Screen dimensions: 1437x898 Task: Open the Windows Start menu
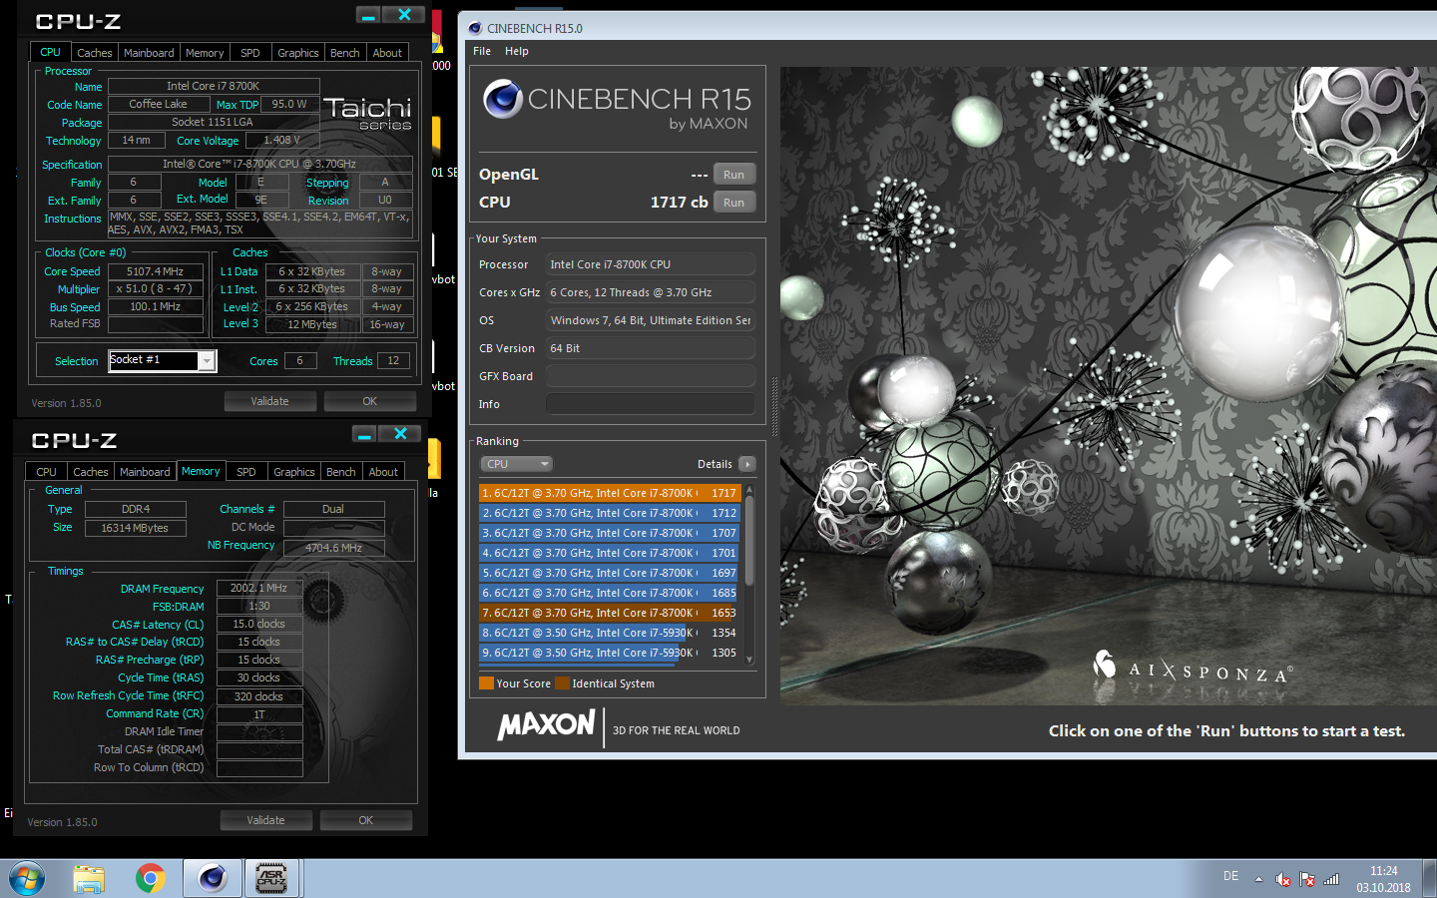[27, 879]
